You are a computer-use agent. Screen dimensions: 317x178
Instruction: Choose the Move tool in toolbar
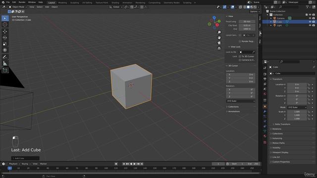tap(5, 31)
